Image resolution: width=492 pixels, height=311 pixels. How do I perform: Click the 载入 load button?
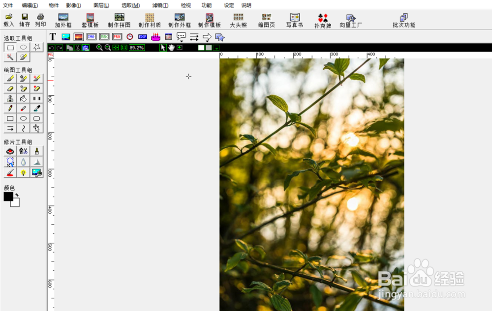coord(9,20)
